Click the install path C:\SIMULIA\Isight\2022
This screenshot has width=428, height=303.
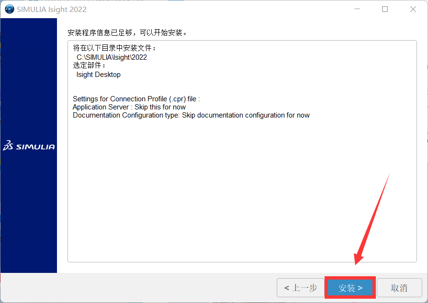point(112,57)
